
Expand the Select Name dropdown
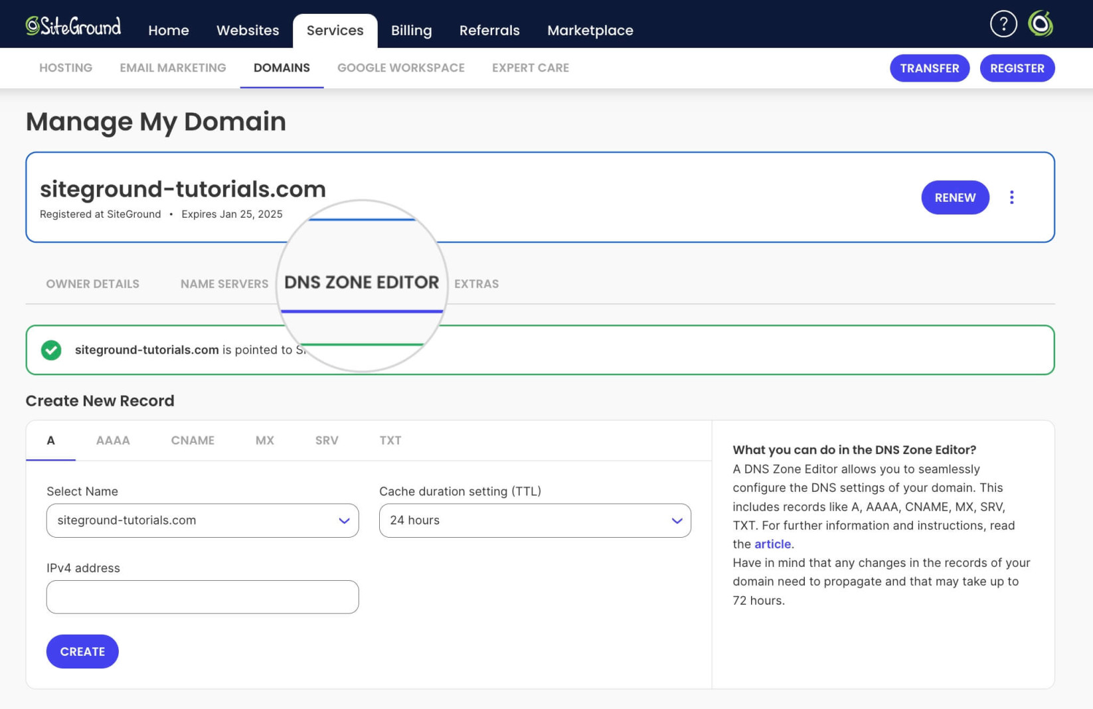click(x=203, y=520)
